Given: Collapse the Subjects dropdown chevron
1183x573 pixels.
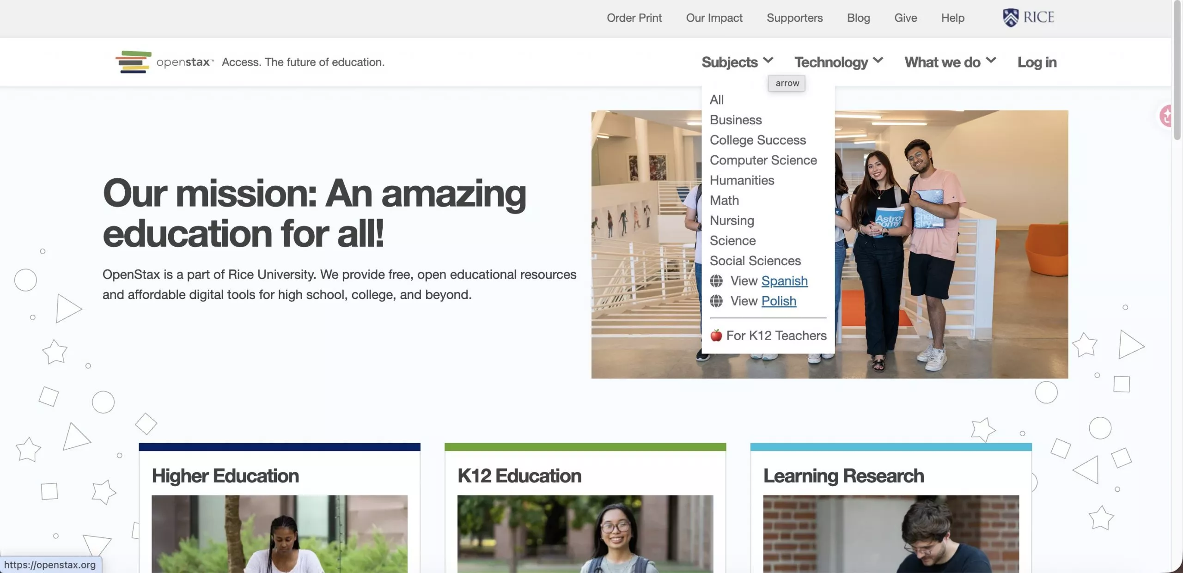Looking at the screenshot, I should click(768, 61).
